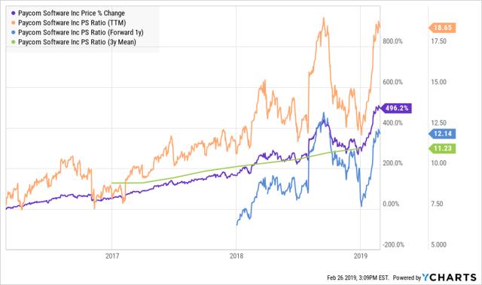482x285 pixels.
Task: Click the 2017 x-axis label
Action: pyautogui.click(x=112, y=256)
